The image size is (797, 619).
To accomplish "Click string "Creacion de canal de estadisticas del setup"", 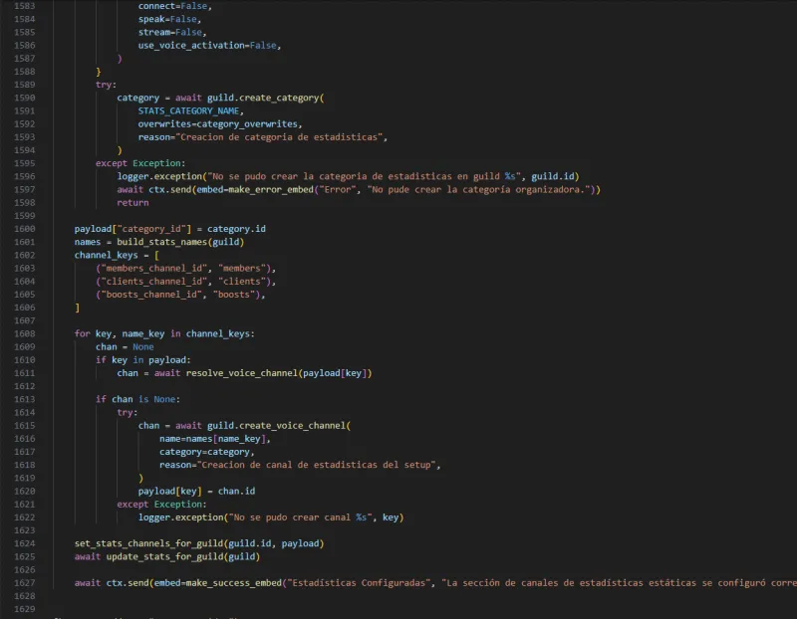I will 316,465.
